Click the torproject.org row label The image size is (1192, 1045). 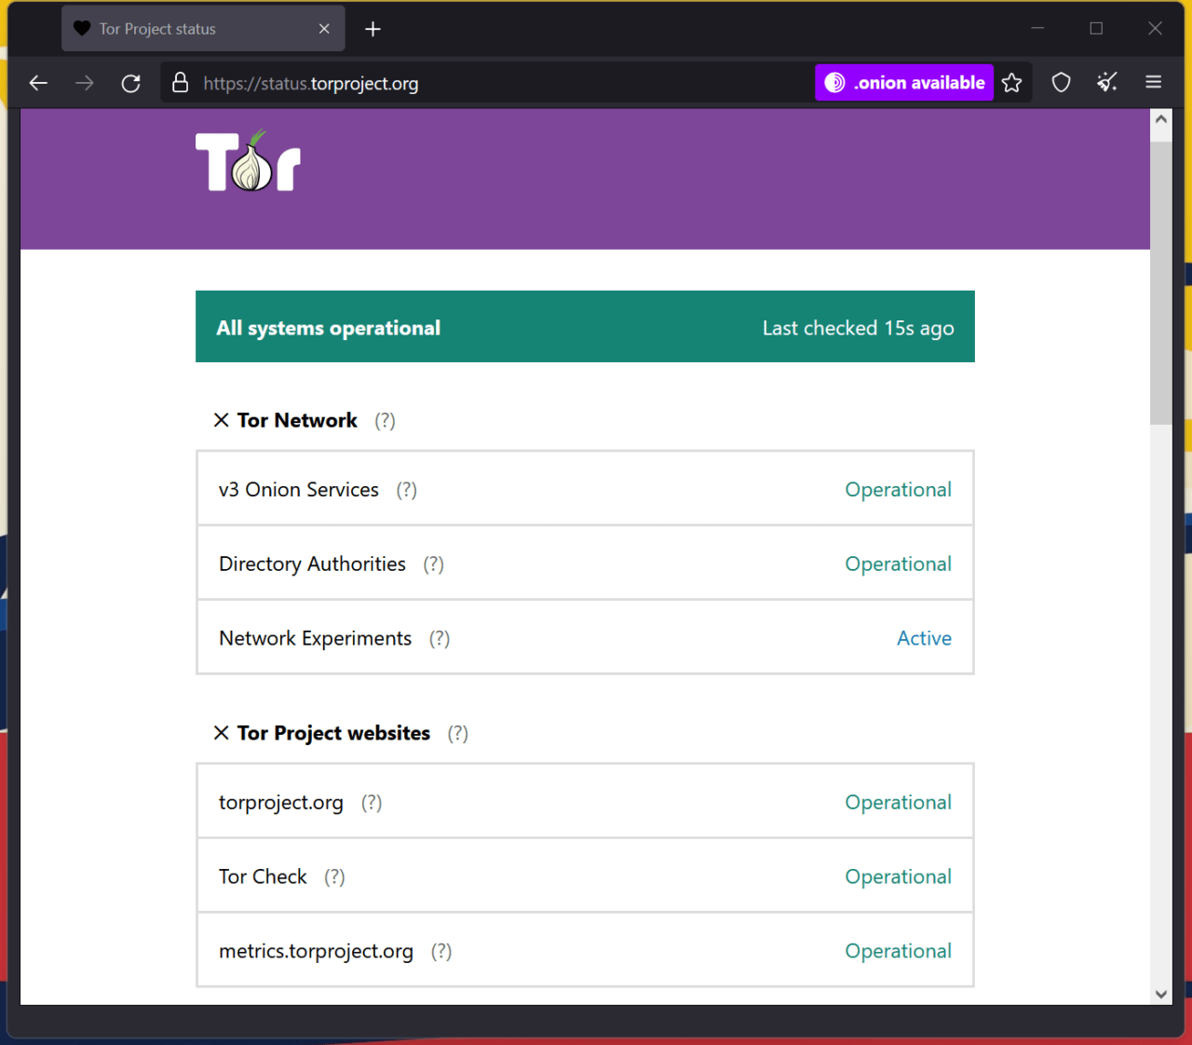281,803
